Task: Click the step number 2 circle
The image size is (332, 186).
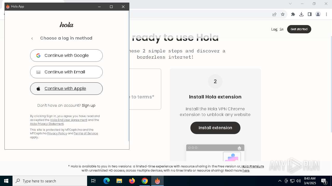Action: click(215, 81)
